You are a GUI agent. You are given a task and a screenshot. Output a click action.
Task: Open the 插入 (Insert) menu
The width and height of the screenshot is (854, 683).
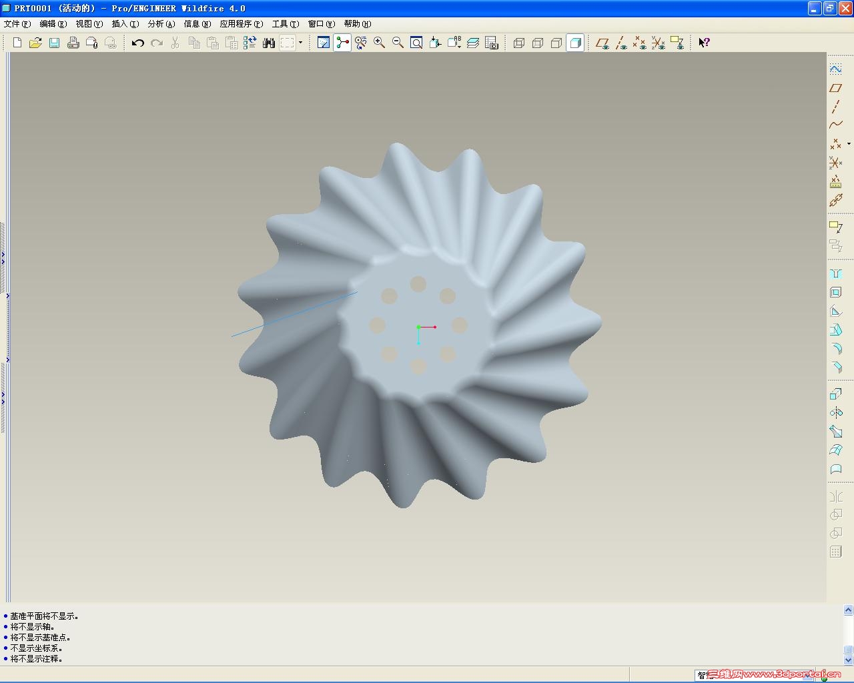pos(125,24)
